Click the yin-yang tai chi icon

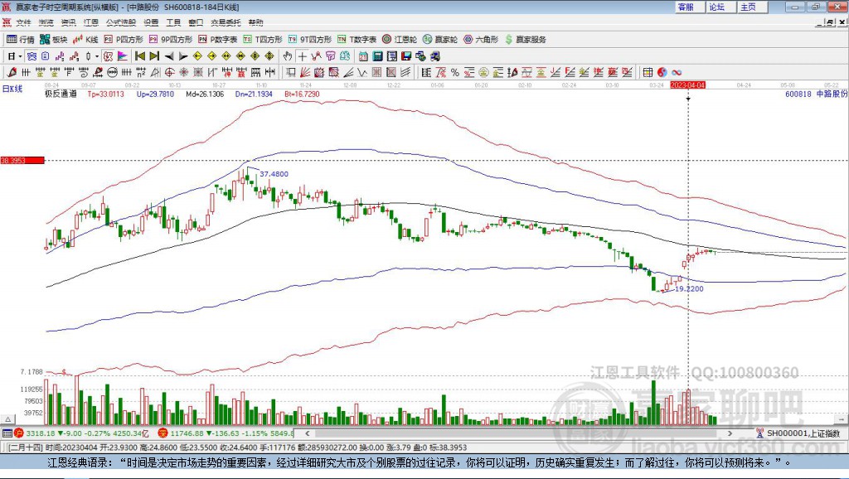662,73
